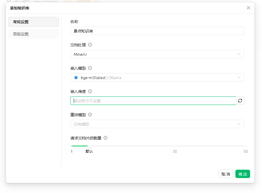Click the blue bge-m3 model icon

pos(76,77)
